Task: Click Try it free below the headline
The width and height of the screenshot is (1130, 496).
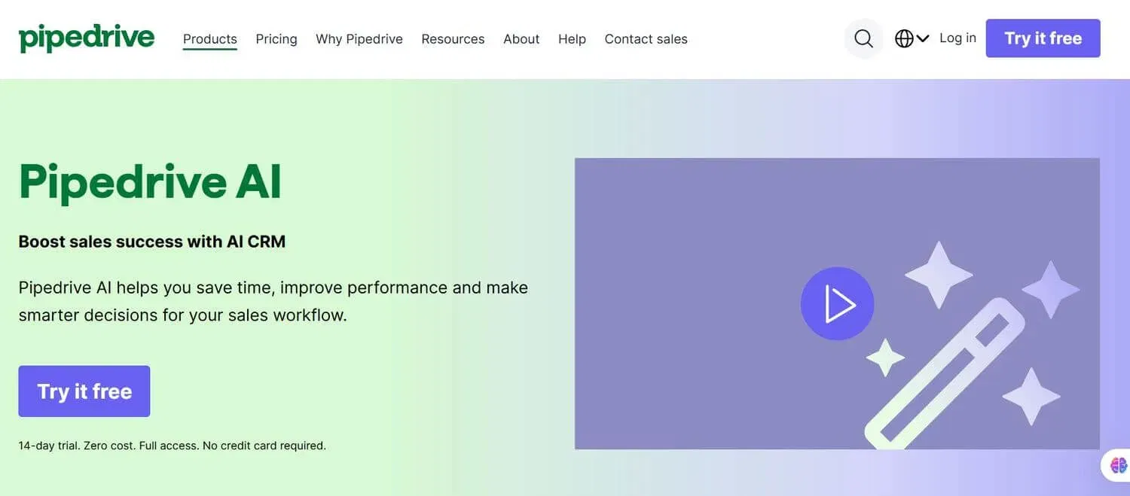Action: tap(84, 391)
